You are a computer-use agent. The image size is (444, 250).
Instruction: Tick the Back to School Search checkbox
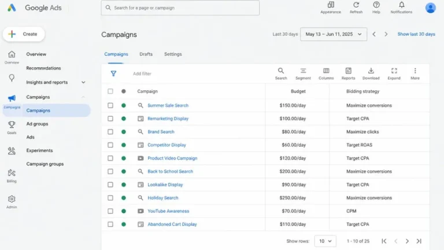point(110,171)
